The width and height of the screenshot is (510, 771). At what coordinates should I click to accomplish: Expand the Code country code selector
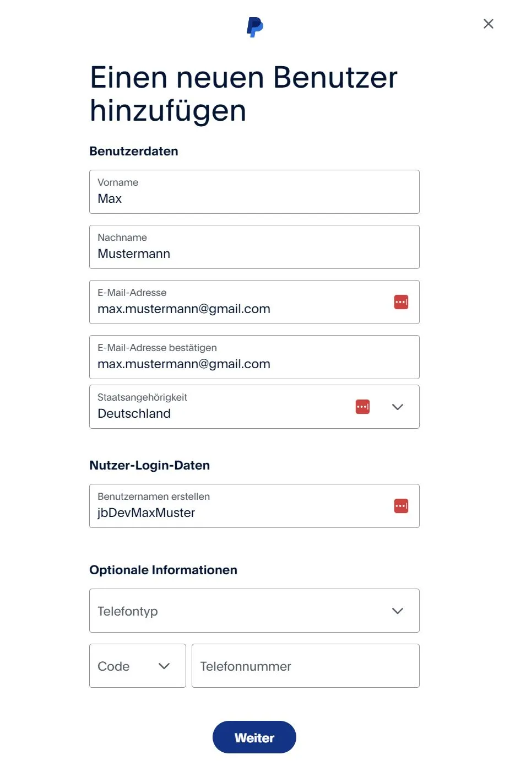coord(164,666)
